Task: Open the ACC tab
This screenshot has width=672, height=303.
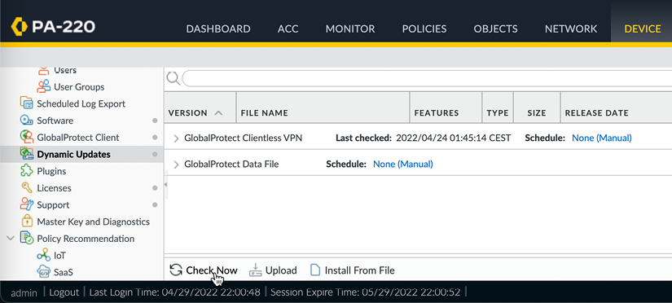Action: coord(288,29)
